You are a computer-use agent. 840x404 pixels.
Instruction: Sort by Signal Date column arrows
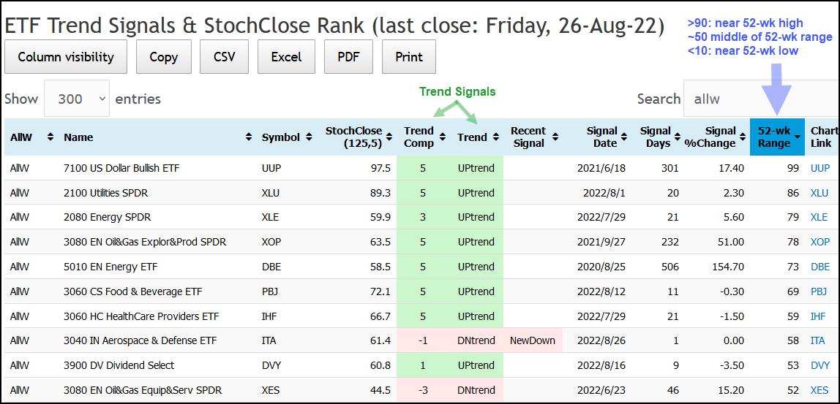(x=624, y=137)
